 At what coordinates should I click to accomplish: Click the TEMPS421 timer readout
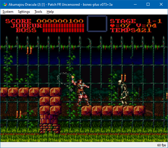[x=131, y=30]
